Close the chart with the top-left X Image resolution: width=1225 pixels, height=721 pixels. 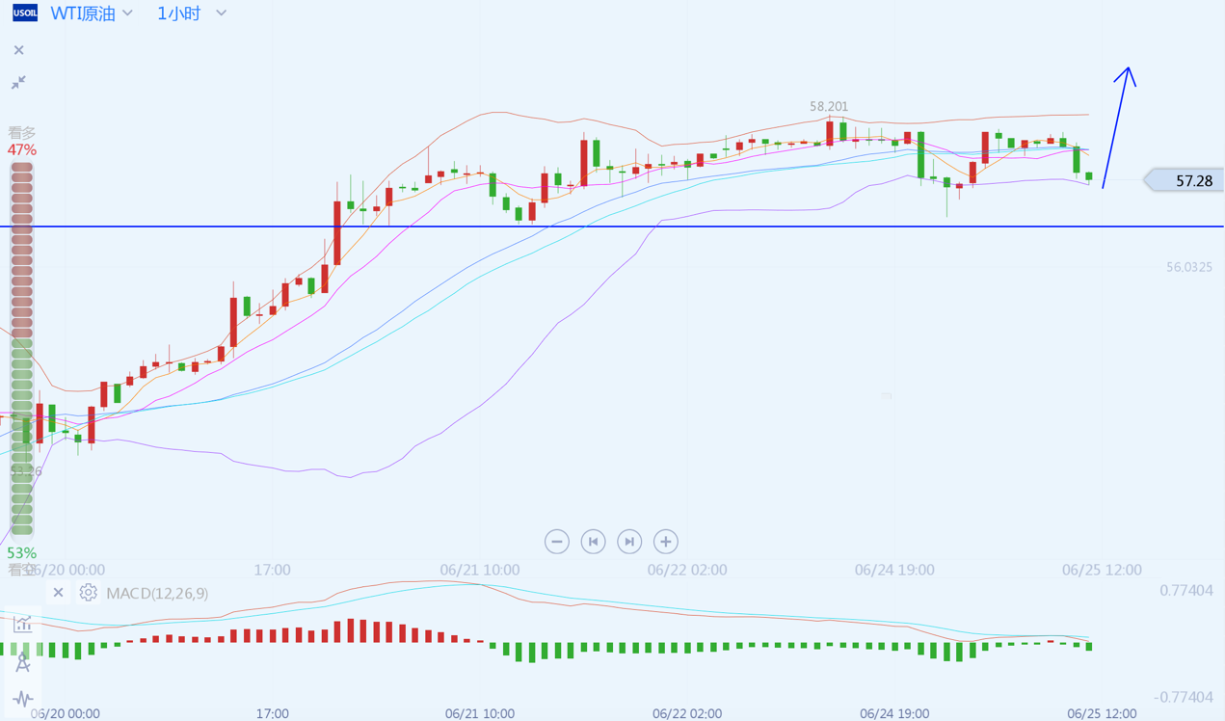click(18, 50)
